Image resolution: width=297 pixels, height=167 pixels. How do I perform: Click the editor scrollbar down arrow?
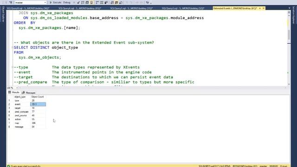[x=289, y=84]
